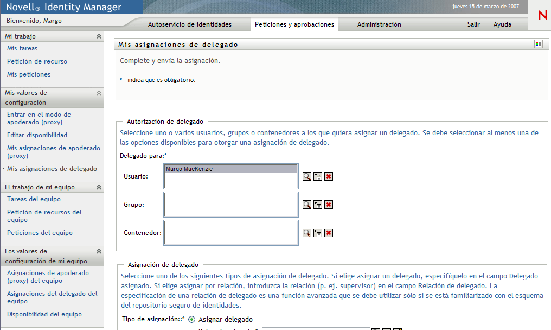Click the history icon next to Contenedor

pos(317,232)
